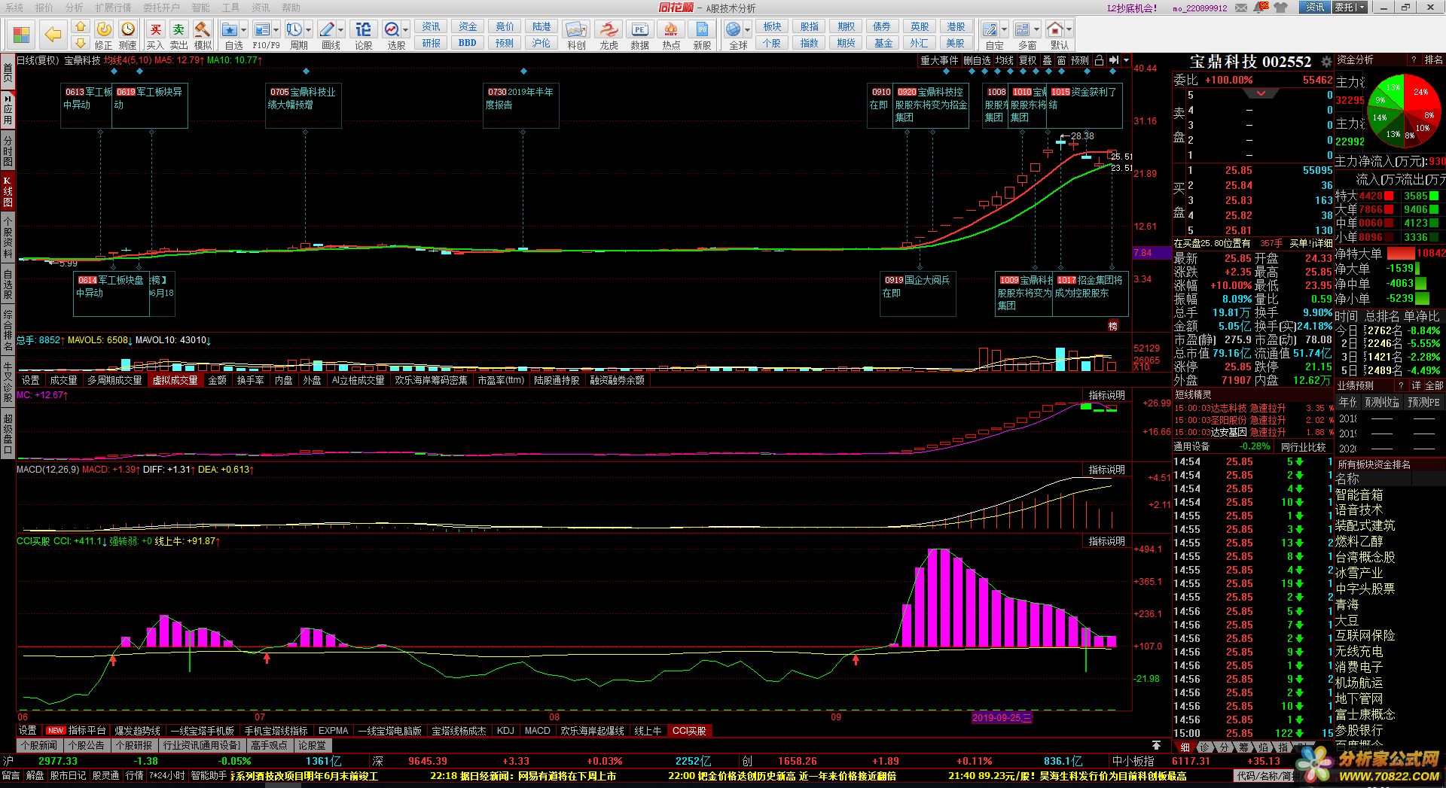The width and height of the screenshot is (1446, 788).
Task: Click the 同行业比较 industry comparison button
Action: tap(1303, 447)
